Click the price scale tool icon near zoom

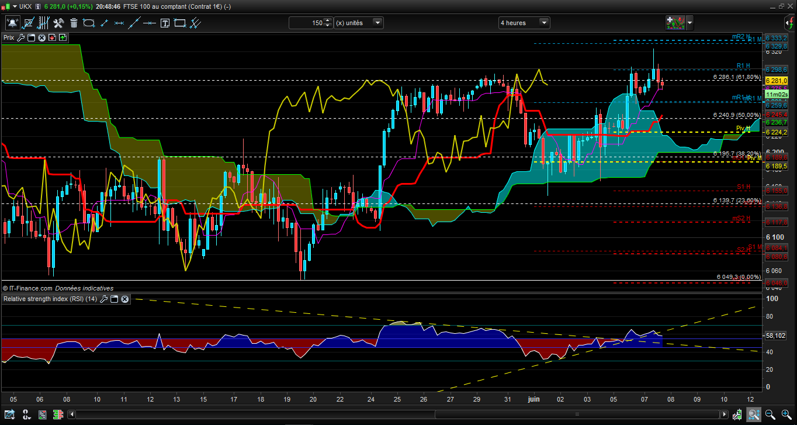tap(739, 415)
